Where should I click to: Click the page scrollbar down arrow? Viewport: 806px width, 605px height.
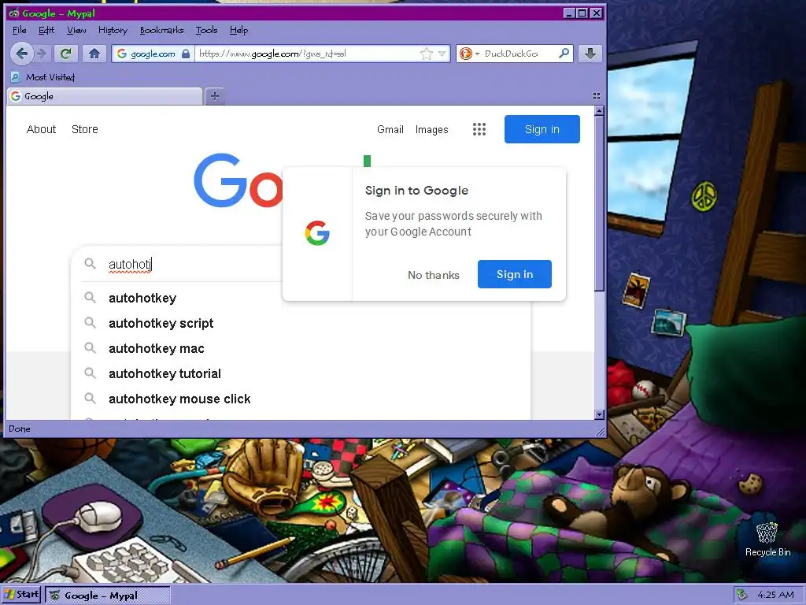click(599, 414)
